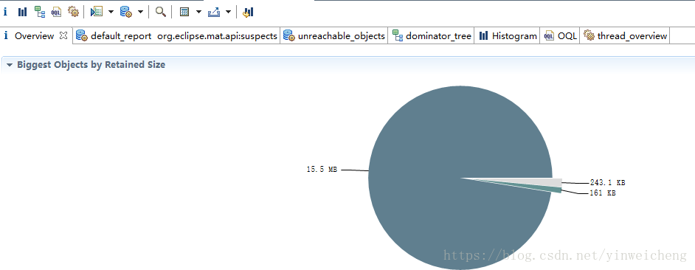Click the 15.5 MB pie label
Image resolution: width=695 pixels, height=270 pixels.
click(x=322, y=170)
